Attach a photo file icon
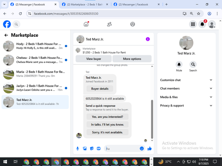 click(x=85, y=148)
